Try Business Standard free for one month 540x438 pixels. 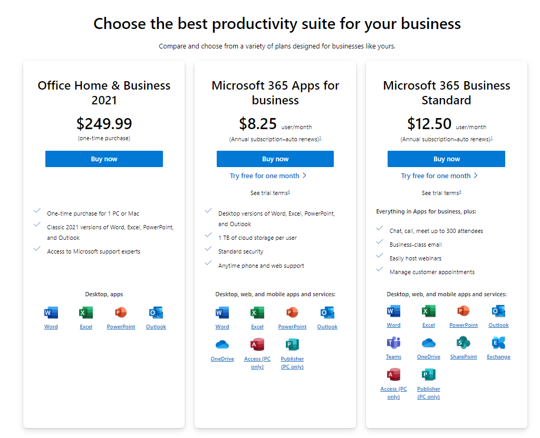click(439, 176)
